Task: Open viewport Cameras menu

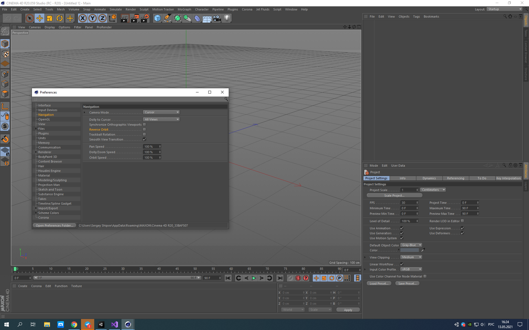Action: pos(35,27)
